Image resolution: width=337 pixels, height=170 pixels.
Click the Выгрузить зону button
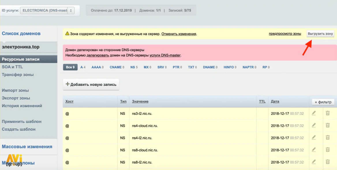(320, 34)
